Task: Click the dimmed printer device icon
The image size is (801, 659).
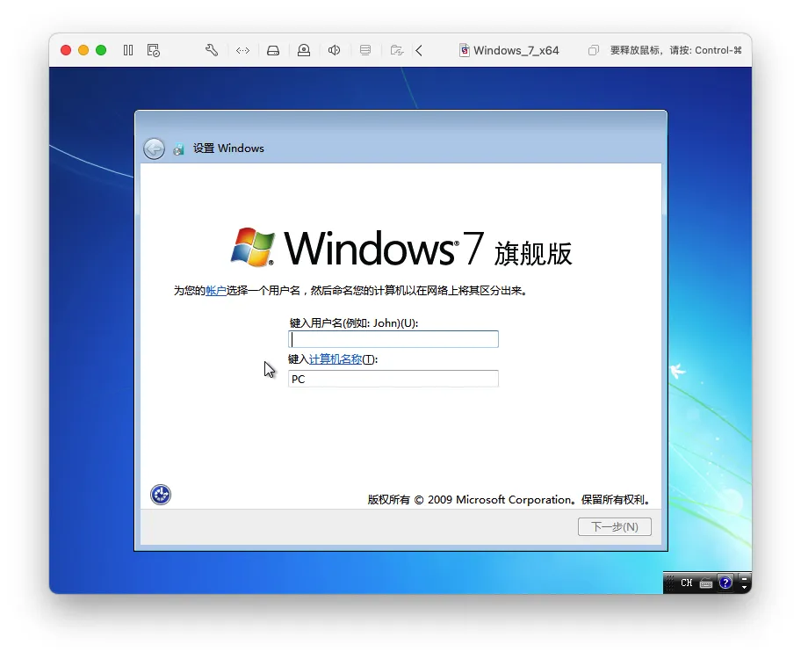Action: tap(365, 50)
